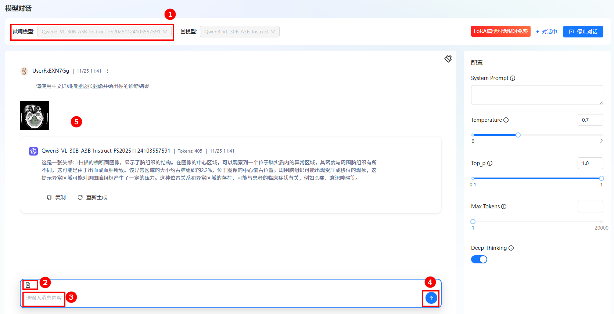The image size is (614, 314).
Task: Click 复制 to copy the response
Action: [x=56, y=197]
